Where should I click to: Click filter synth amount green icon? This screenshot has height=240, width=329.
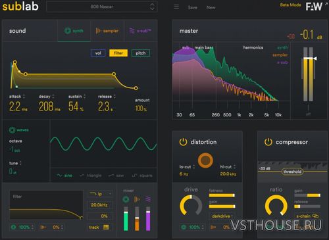click(x=13, y=227)
